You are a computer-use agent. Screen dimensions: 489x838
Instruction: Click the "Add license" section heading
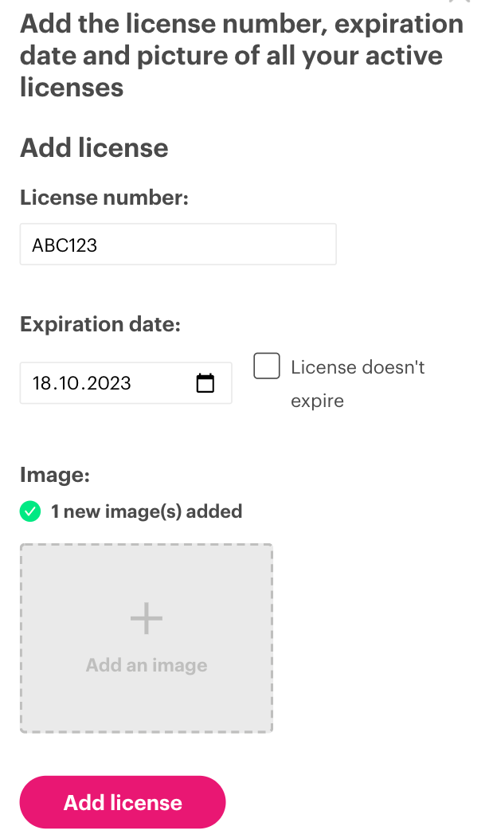coord(94,148)
